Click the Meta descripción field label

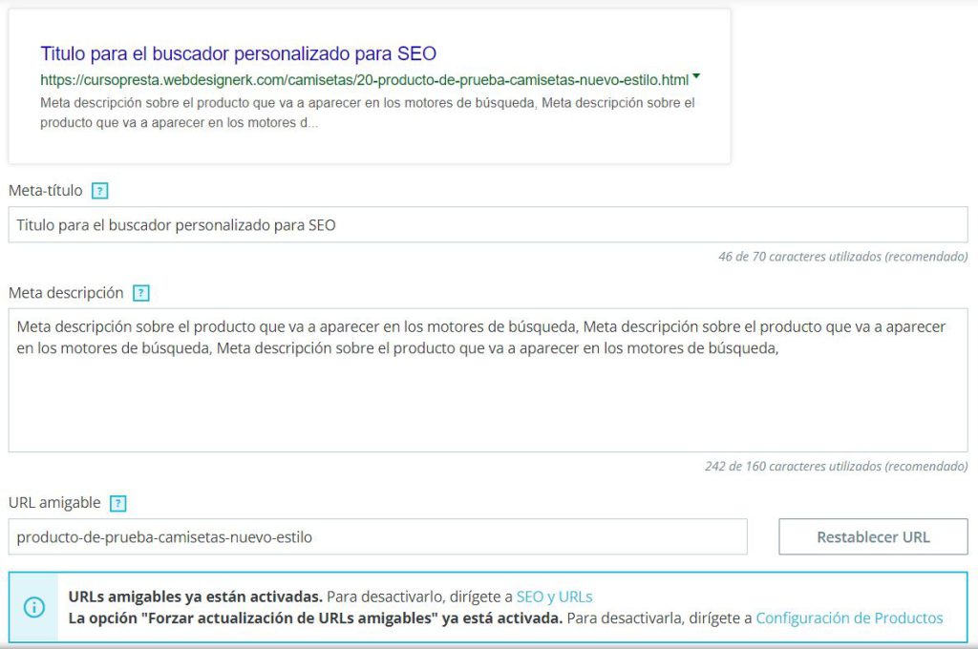[66, 293]
